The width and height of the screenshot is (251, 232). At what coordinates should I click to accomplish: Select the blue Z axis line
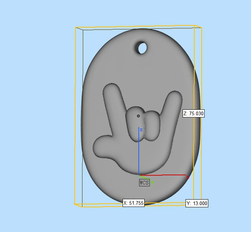coord(139,151)
